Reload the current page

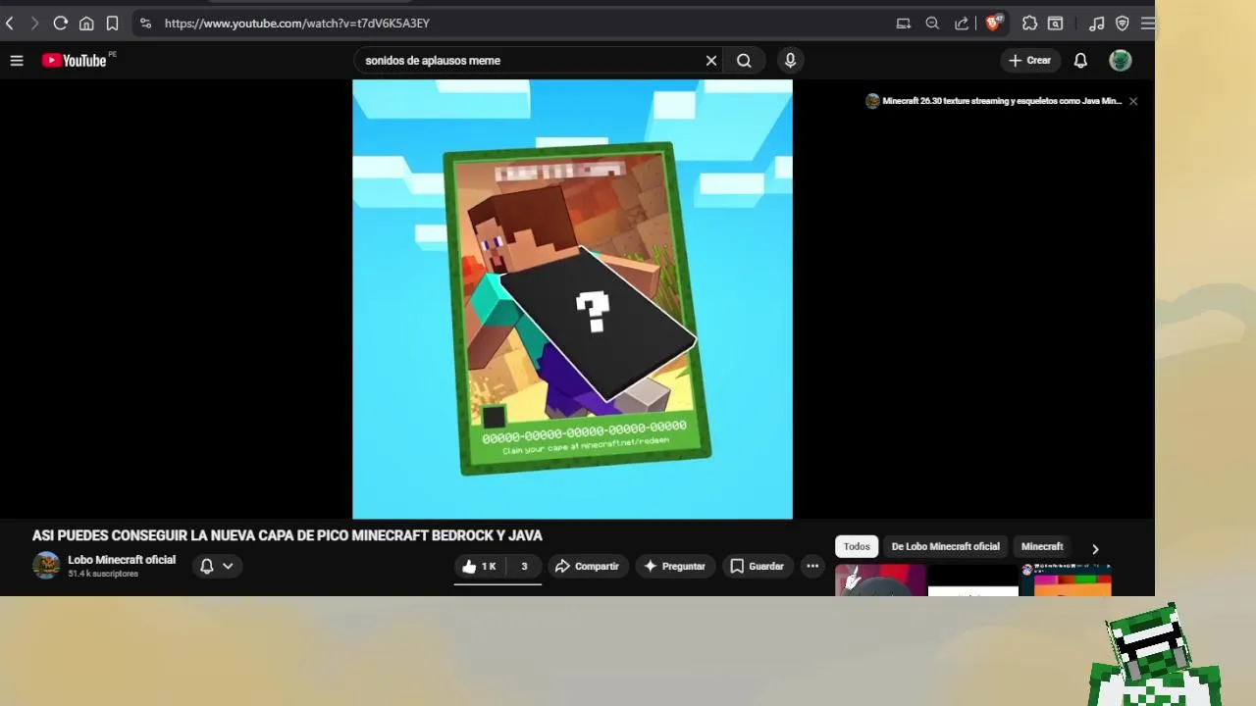60,23
